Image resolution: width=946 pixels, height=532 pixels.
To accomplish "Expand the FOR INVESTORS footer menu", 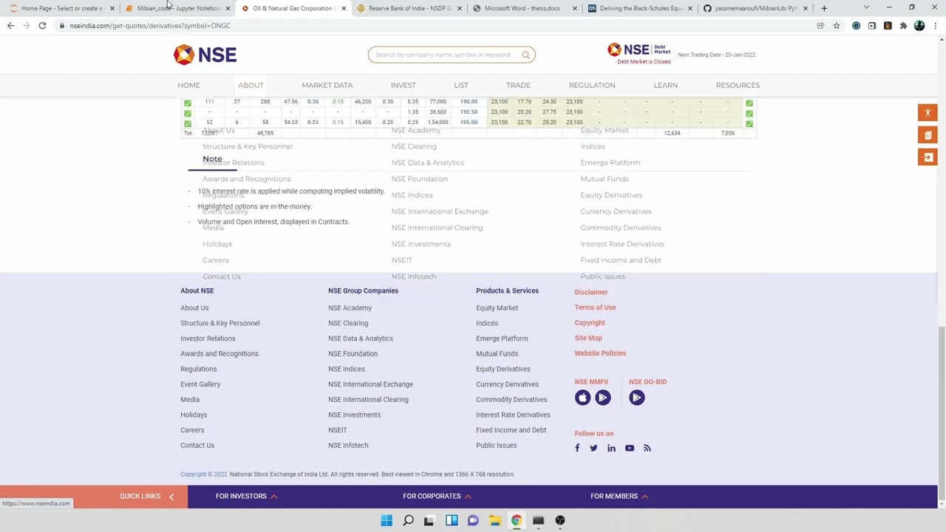I will pos(246,497).
